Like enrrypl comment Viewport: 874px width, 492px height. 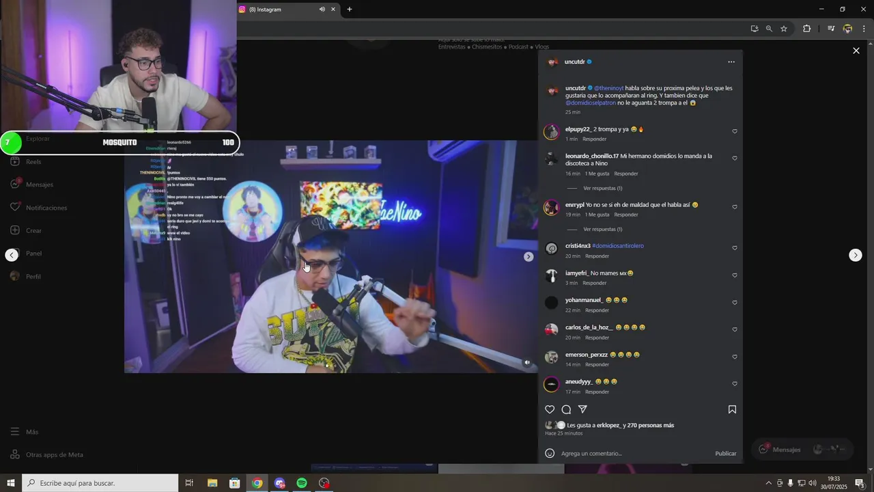click(735, 206)
